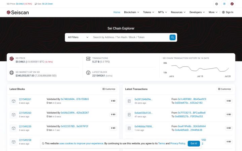Focus the address search input field
This screenshot has height=151, width=242.
coord(130,37)
